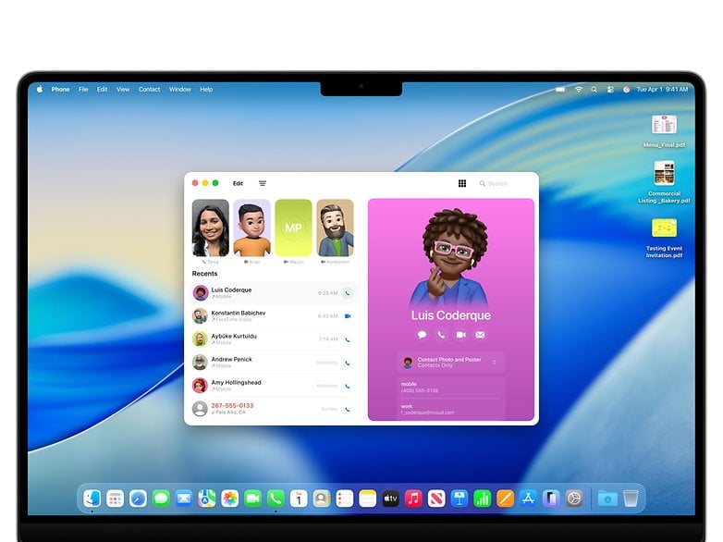
Task: Open App Store in the Dock
Action: [528, 499]
